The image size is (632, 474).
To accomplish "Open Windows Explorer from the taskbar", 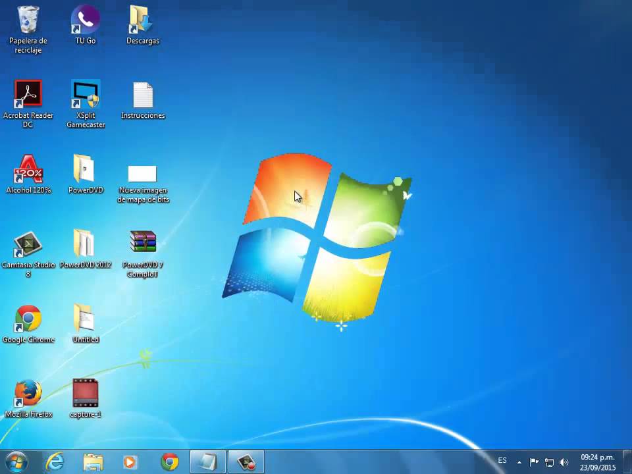I will point(93,462).
